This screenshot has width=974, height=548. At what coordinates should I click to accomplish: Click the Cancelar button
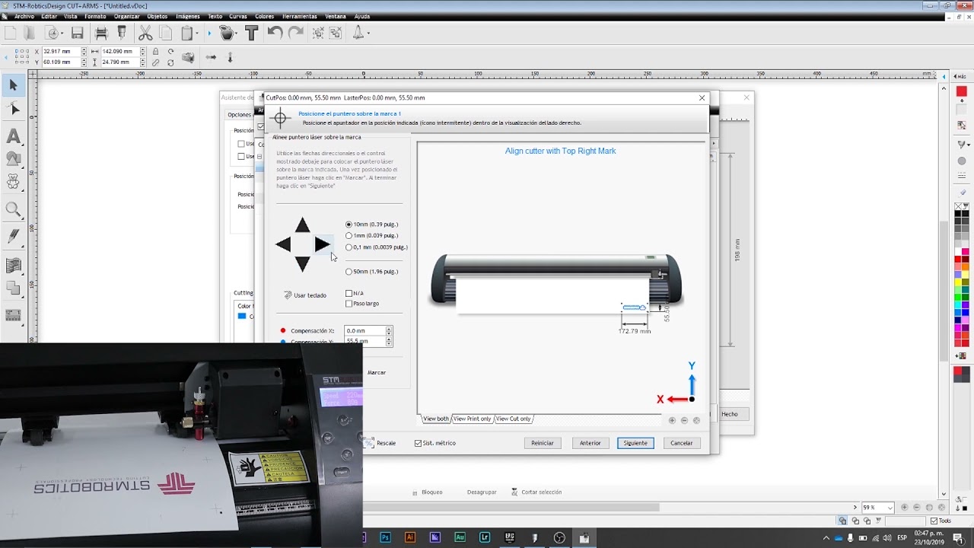click(682, 443)
